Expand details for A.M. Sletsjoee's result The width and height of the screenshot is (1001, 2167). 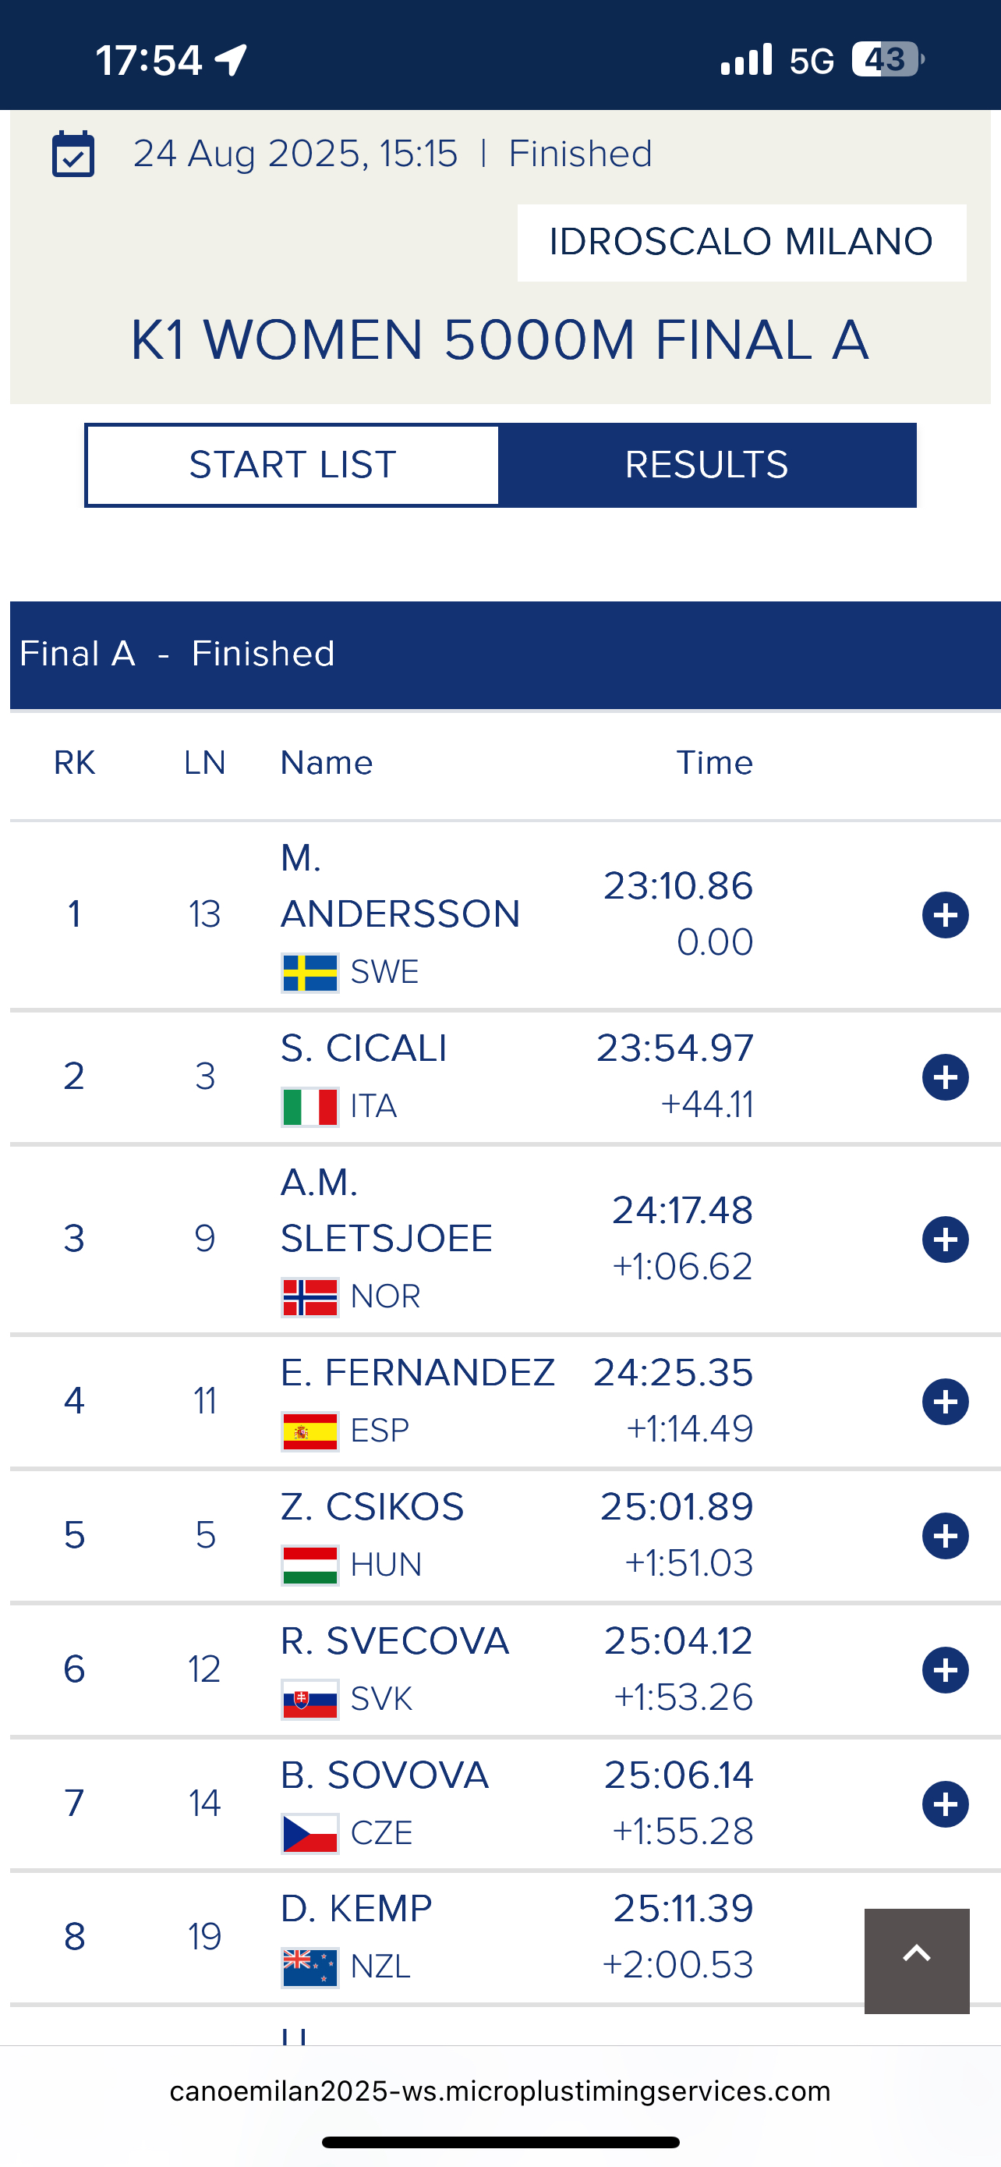coord(945,1240)
